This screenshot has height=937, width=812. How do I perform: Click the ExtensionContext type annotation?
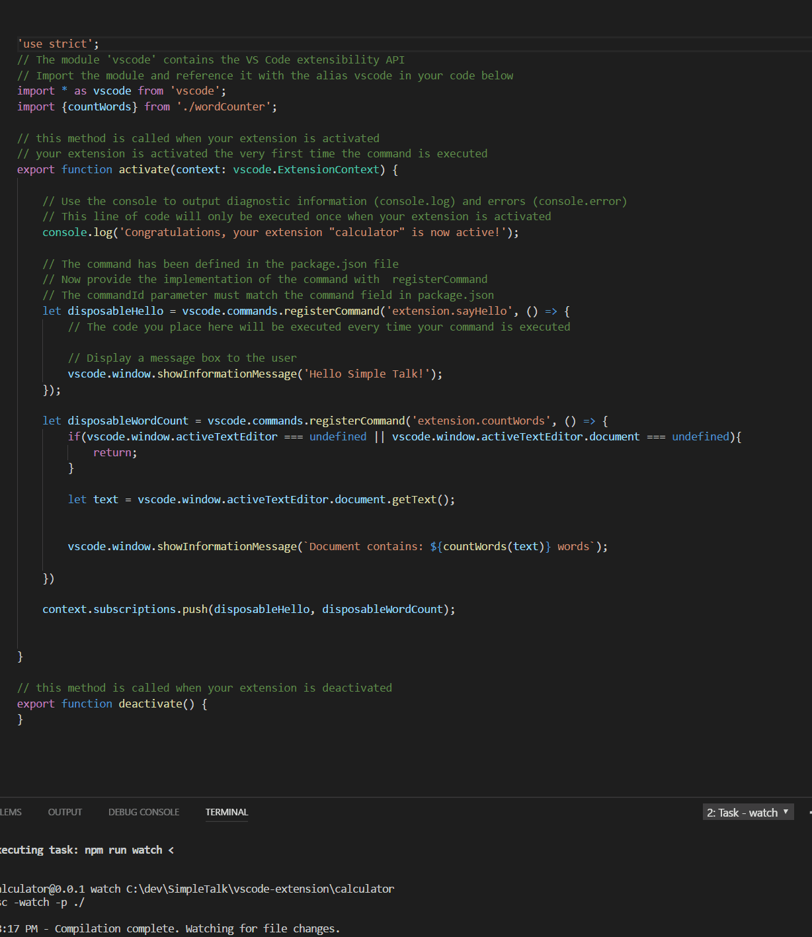(329, 170)
